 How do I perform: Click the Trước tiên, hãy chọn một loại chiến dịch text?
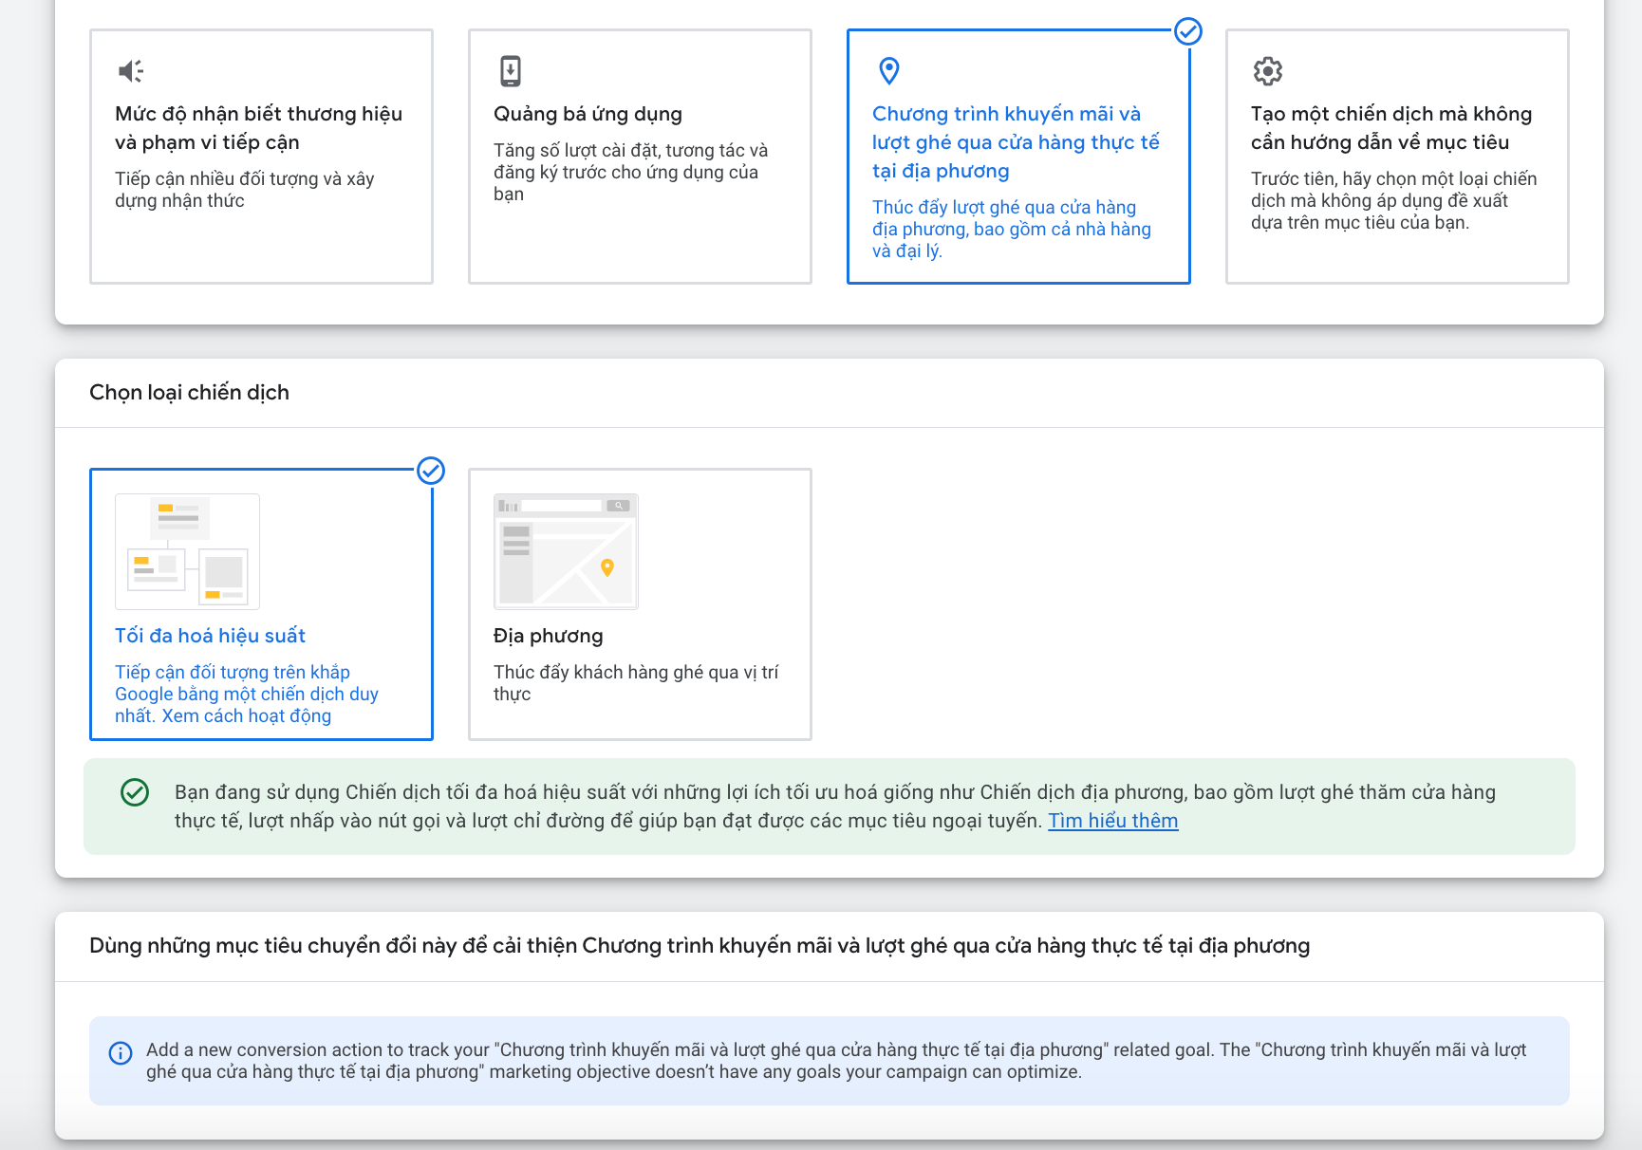[1393, 200]
